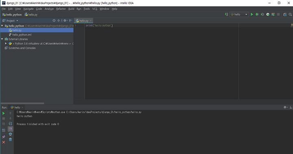
Task: Click the hello_python breadcrumb
Action: coord(12,15)
